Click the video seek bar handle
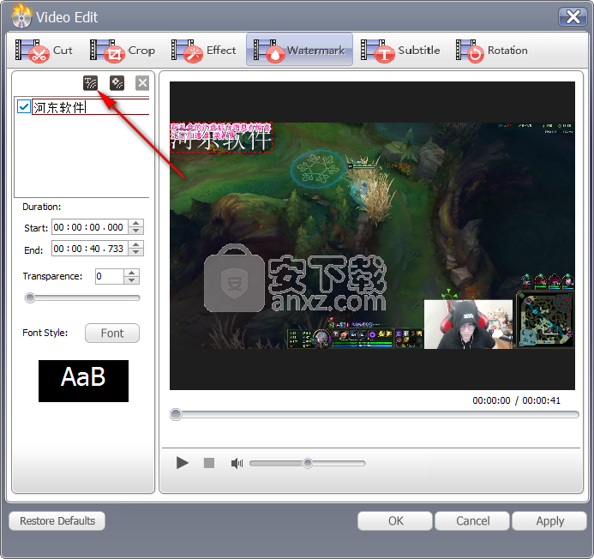The image size is (594, 559). pos(176,414)
